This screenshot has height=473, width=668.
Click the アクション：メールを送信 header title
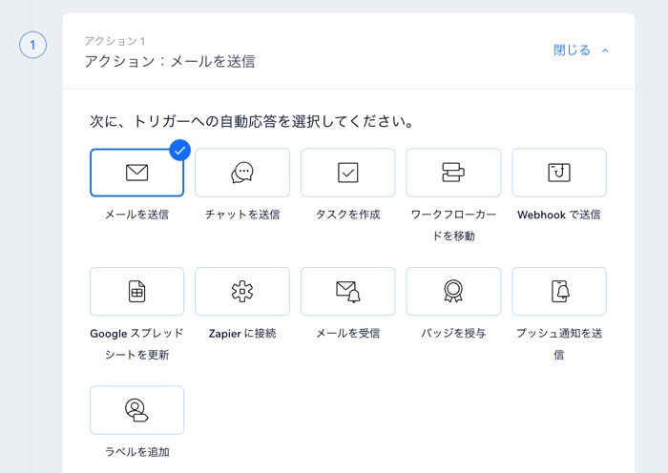click(x=170, y=61)
